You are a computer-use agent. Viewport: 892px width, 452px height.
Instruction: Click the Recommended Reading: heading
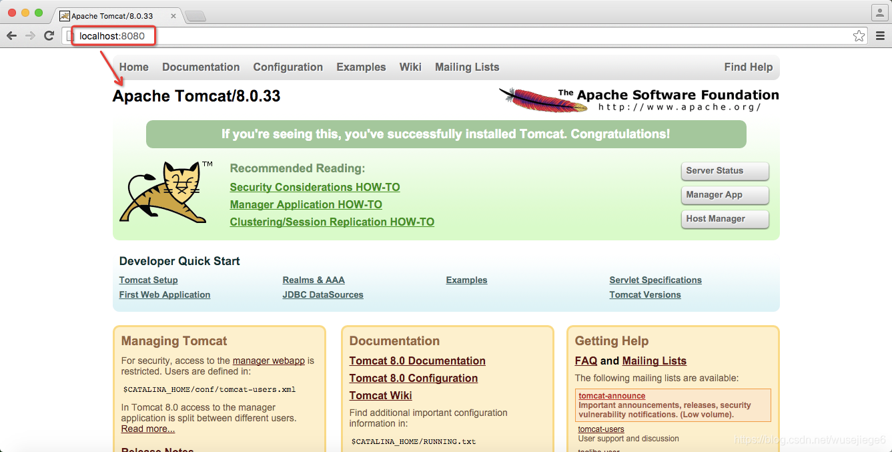[298, 168]
